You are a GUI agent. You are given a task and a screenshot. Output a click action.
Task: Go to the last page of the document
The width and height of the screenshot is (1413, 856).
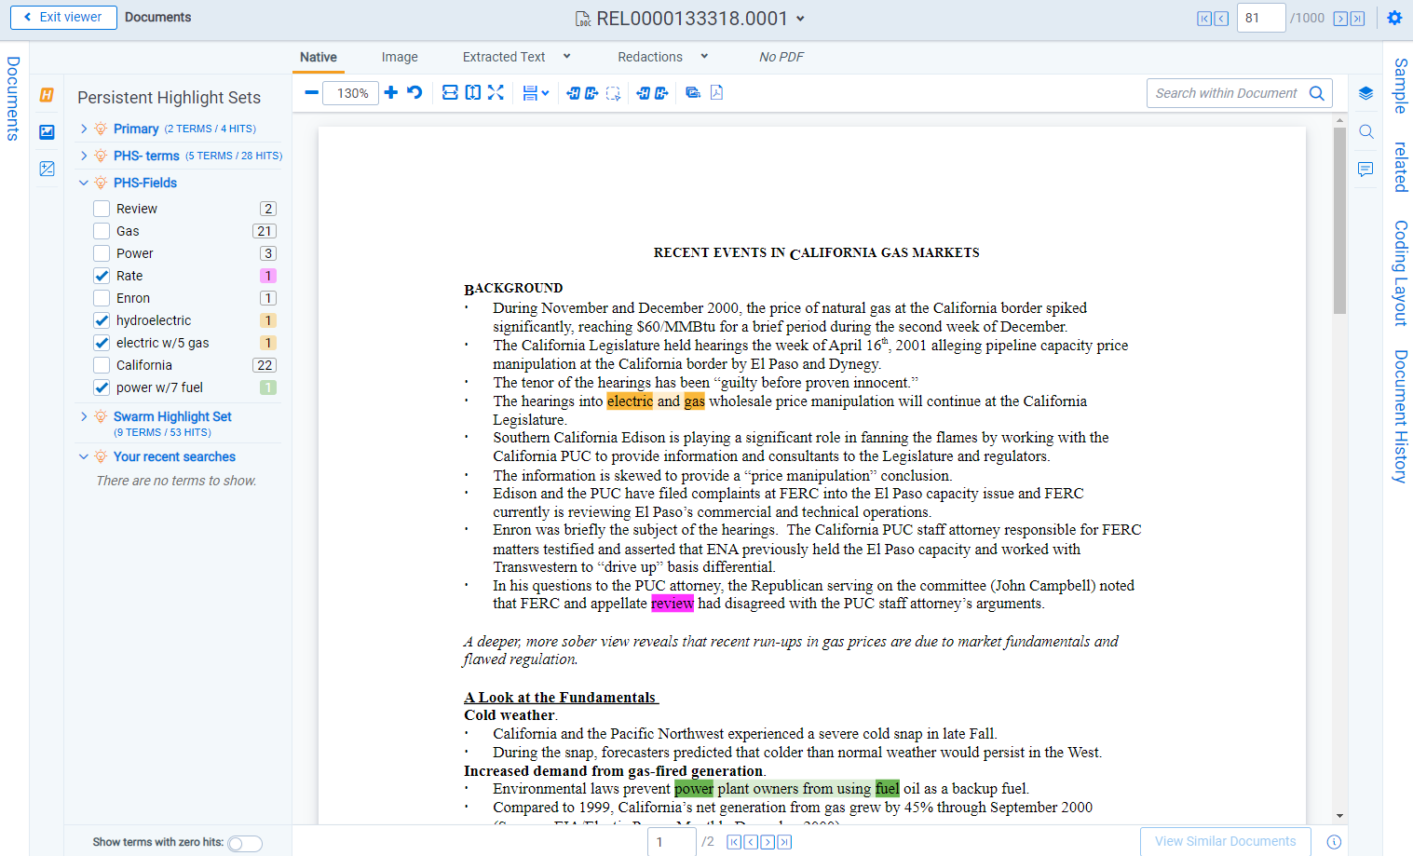[784, 842]
